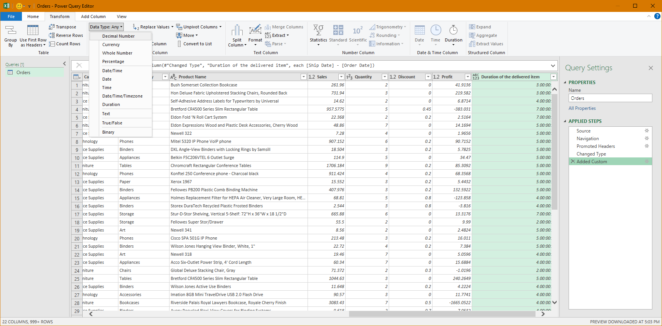Click the query Name input field
662x326 pixels.
(610, 98)
